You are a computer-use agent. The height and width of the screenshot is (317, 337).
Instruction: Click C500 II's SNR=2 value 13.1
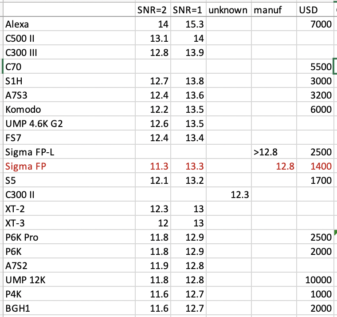153,38
